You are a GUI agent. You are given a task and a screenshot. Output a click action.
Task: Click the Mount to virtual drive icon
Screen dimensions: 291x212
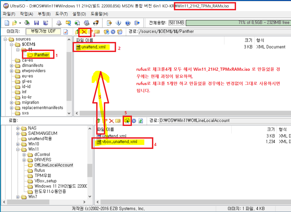click(86, 23)
